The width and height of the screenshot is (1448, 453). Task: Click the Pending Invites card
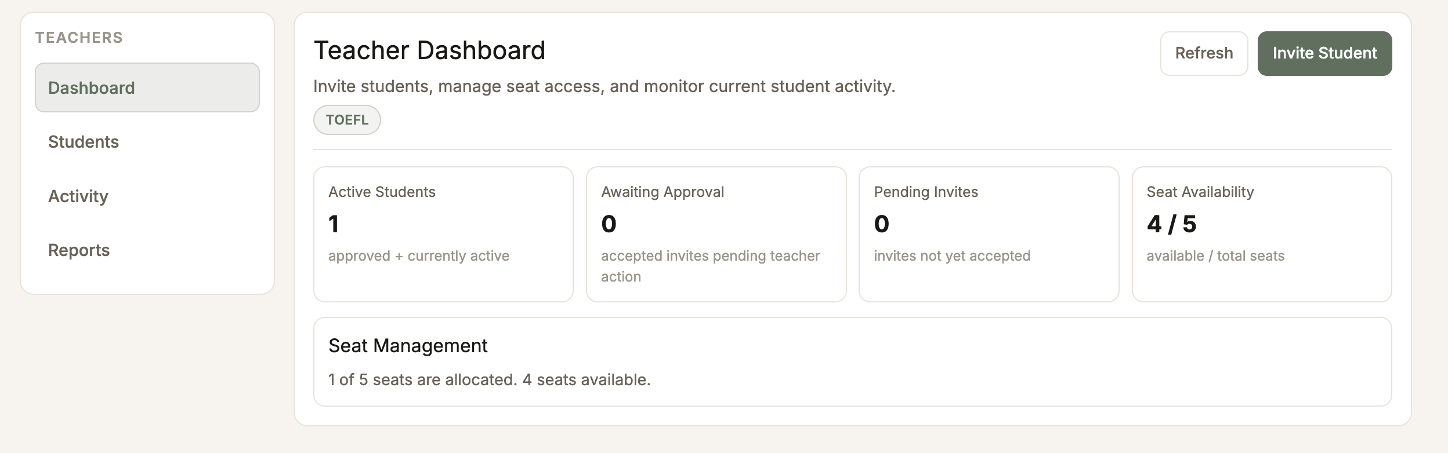click(x=989, y=233)
